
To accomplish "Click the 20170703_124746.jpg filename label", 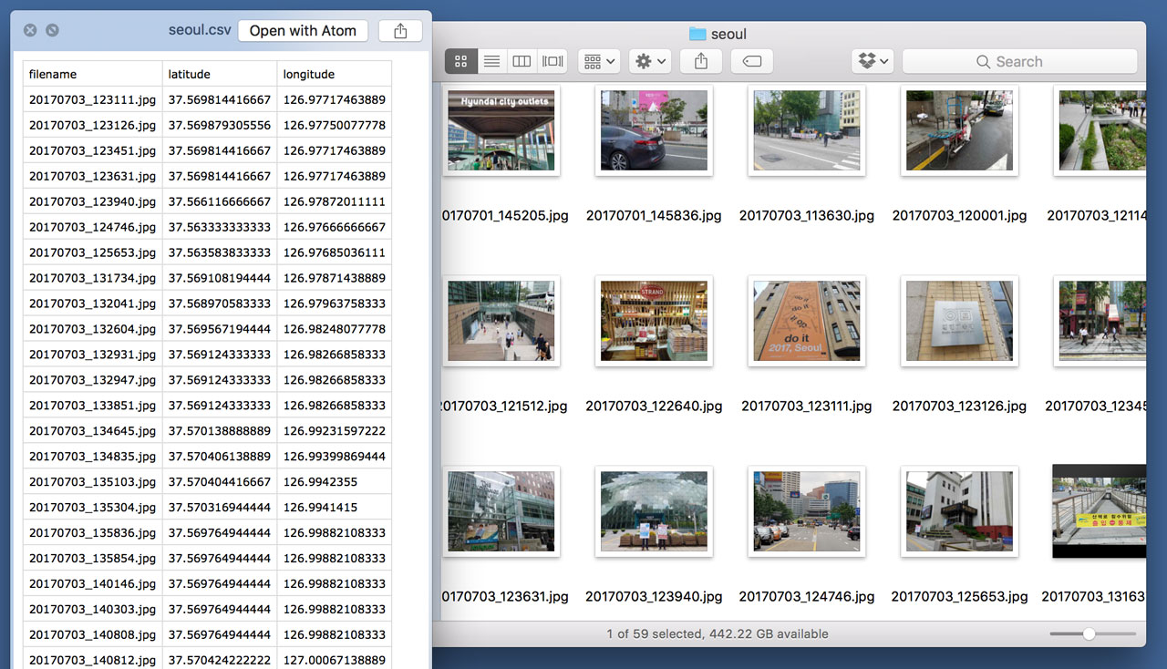I will click(806, 596).
